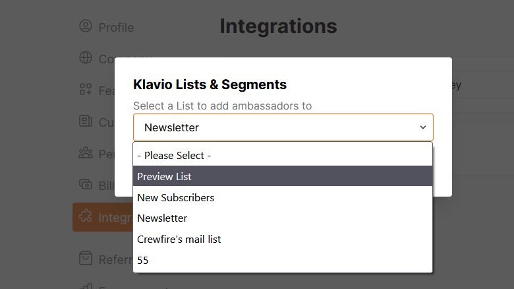The height and width of the screenshot is (289, 514).
Task: Click the Billing icon in sidebar
Action: pos(86,185)
